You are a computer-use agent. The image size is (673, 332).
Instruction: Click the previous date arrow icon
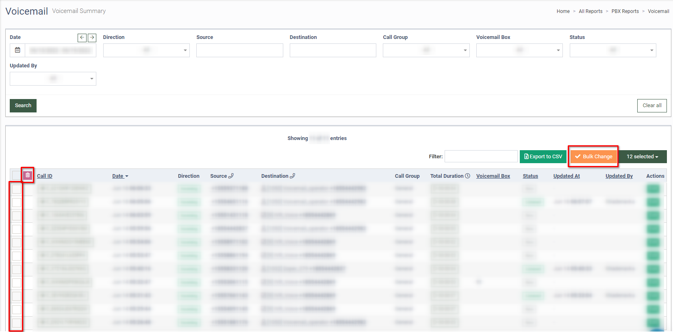(x=82, y=38)
